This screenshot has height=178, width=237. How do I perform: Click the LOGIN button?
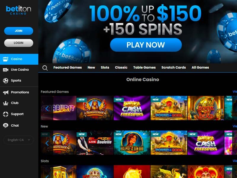19,43
